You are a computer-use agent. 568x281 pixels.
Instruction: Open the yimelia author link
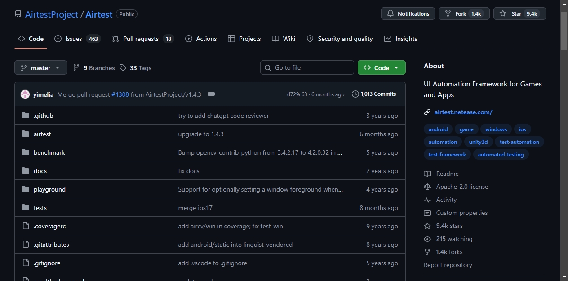[44, 94]
